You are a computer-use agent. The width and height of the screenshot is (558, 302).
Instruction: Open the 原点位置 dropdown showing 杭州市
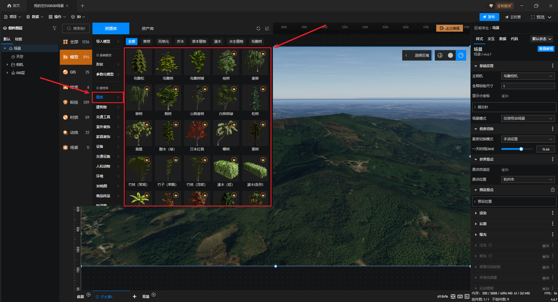click(x=528, y=179)
